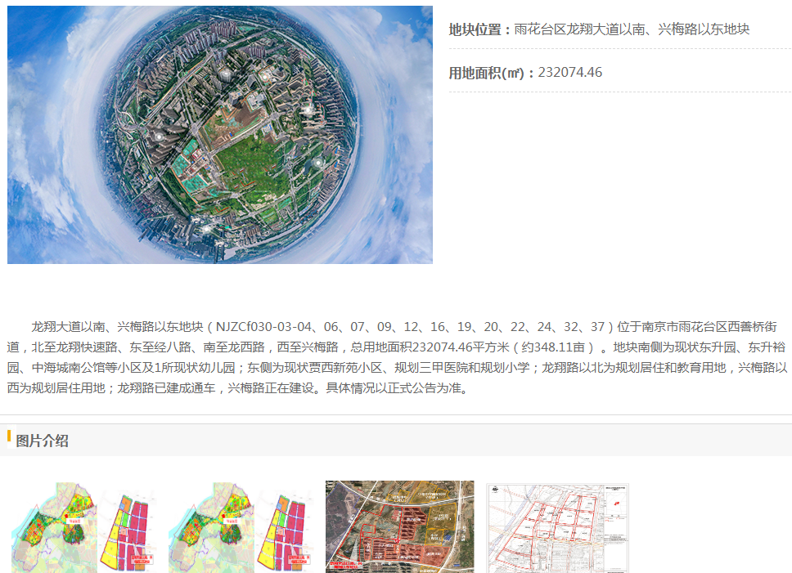Click the first colorful planning map thumbnail

point(83,527)
